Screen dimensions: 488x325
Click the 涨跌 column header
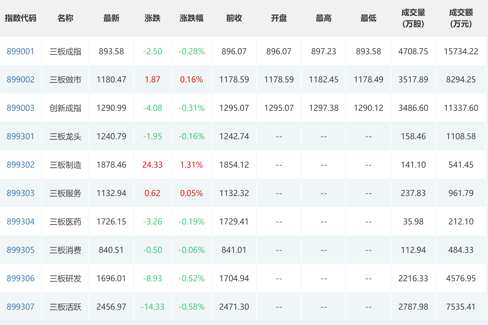tap(153, 18)
